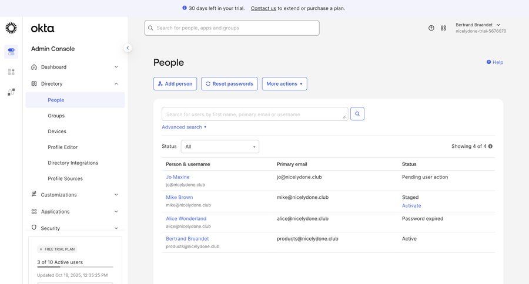This screenshot has height=284, width=529.
Task: Click the search for people, apps and groups field
Action: [235, 28]
